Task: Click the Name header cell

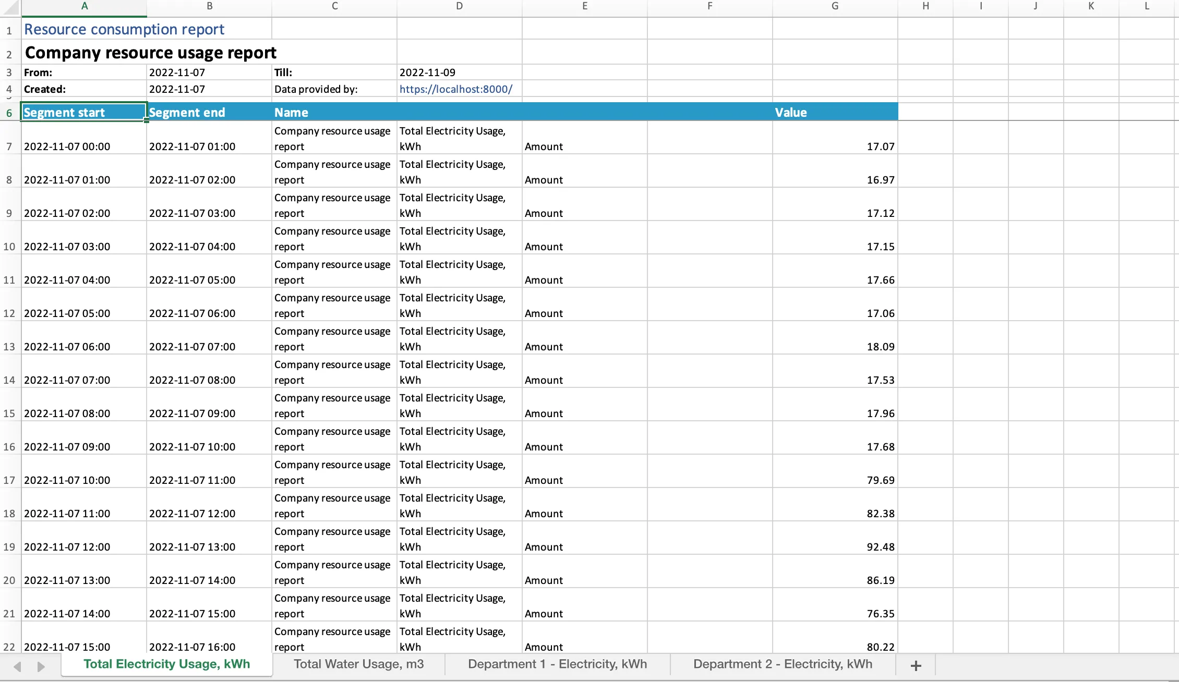Action: click(x=334, y=112)
